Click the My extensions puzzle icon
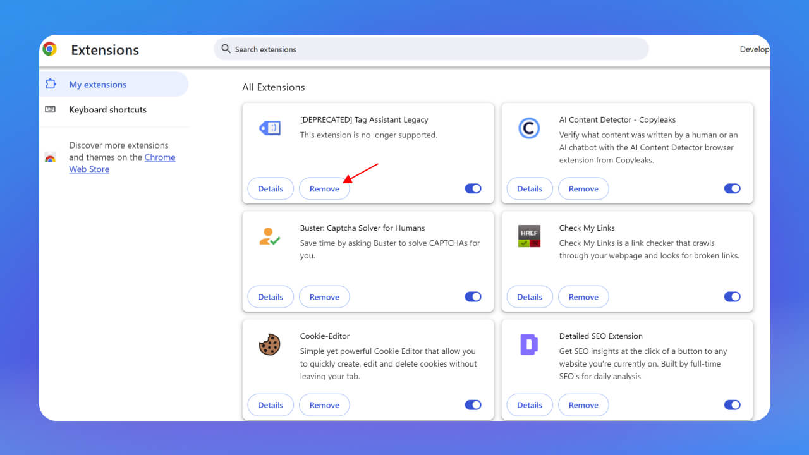Screen dimensions: 809x455 (51, 84)
